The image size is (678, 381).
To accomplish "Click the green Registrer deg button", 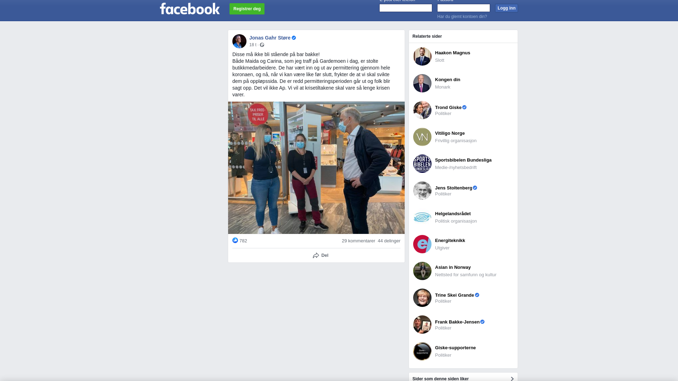I will point(247,9).
